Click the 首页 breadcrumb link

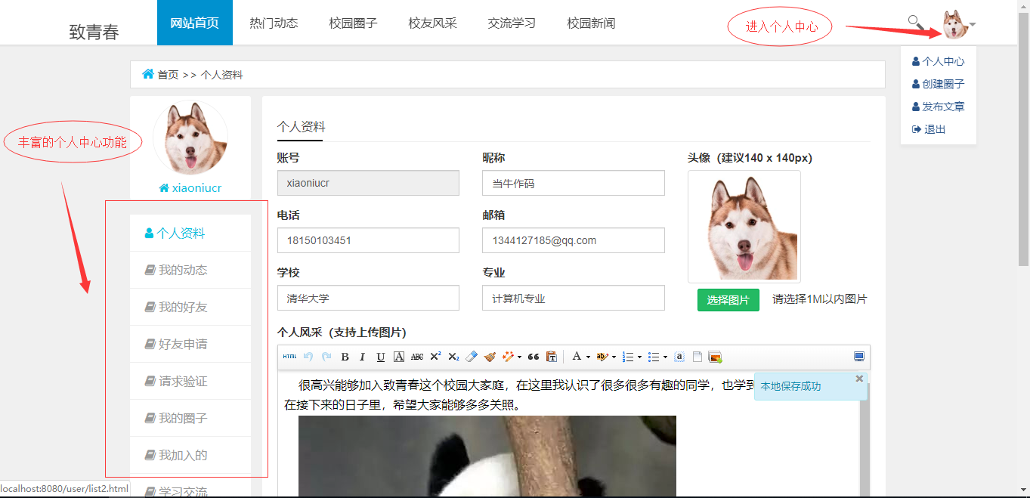coord(168,75)
